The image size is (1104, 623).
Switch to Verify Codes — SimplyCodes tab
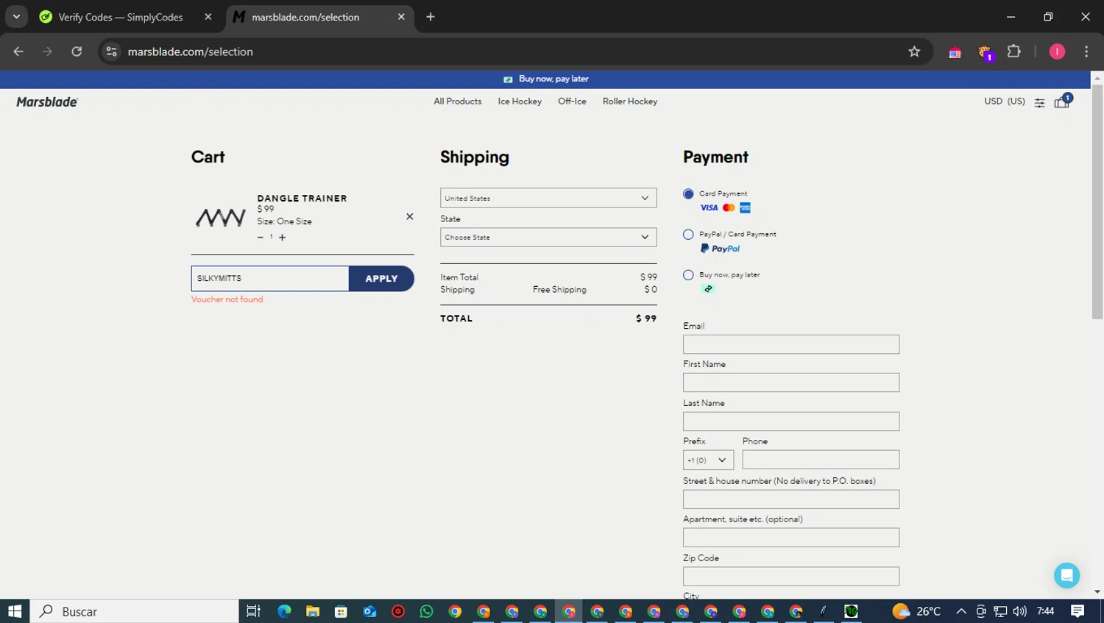point(121,17)
